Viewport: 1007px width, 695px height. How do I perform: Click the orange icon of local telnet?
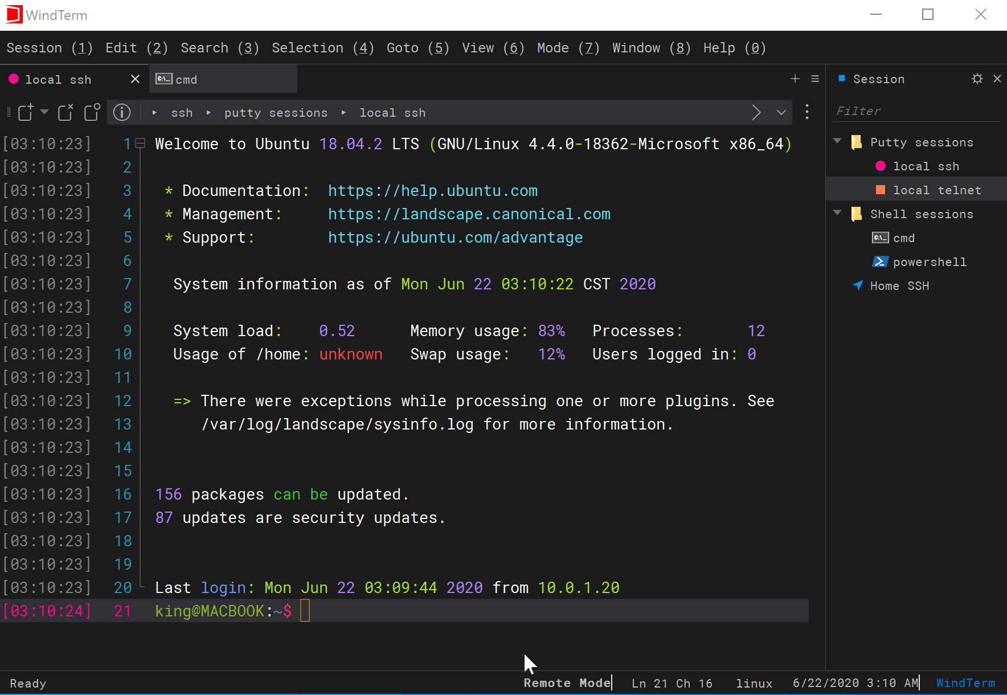click(x=881, y=190)
